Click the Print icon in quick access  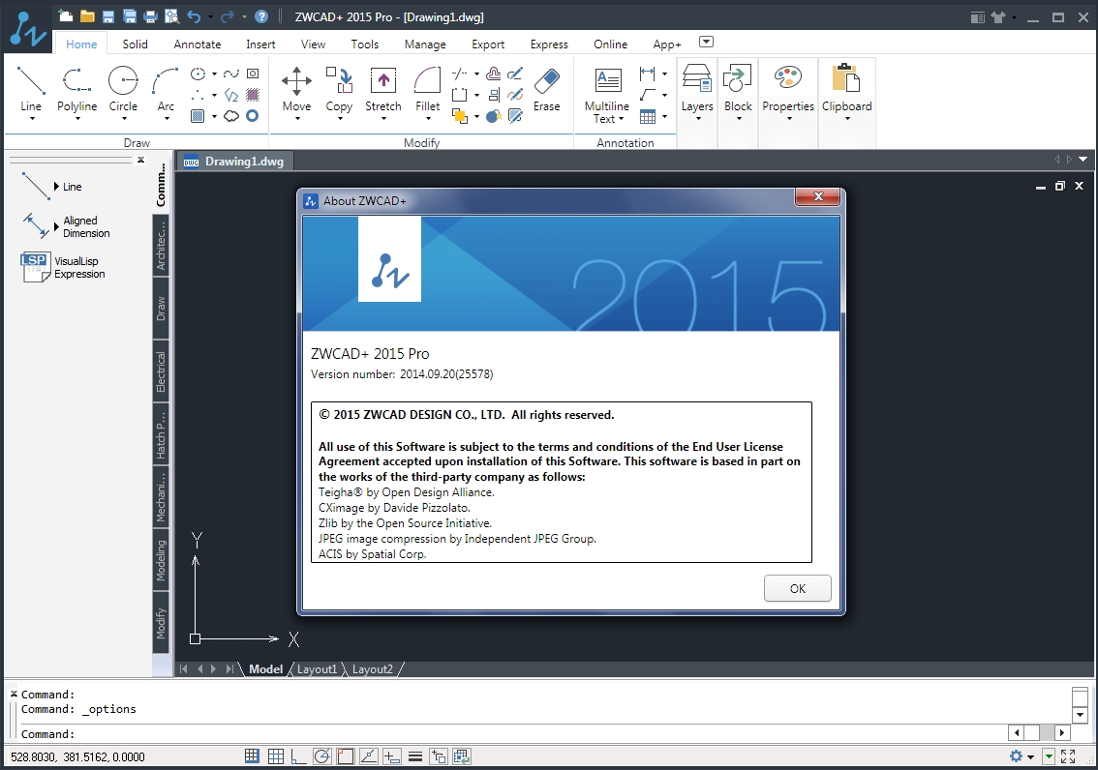tap(150, 16)
